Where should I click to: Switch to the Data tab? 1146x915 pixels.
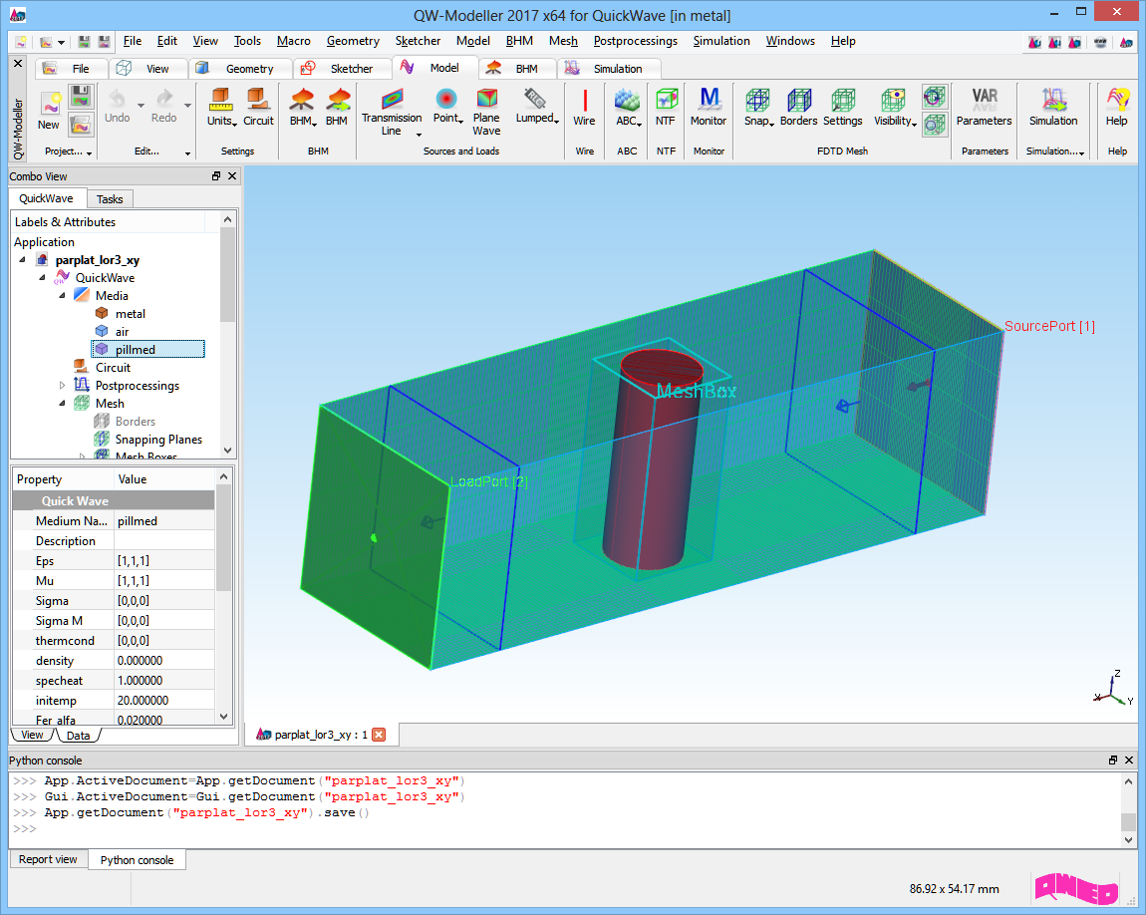(x=78, y=736)
